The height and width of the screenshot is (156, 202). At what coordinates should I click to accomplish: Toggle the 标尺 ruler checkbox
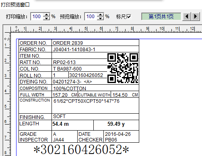point(129,17)
